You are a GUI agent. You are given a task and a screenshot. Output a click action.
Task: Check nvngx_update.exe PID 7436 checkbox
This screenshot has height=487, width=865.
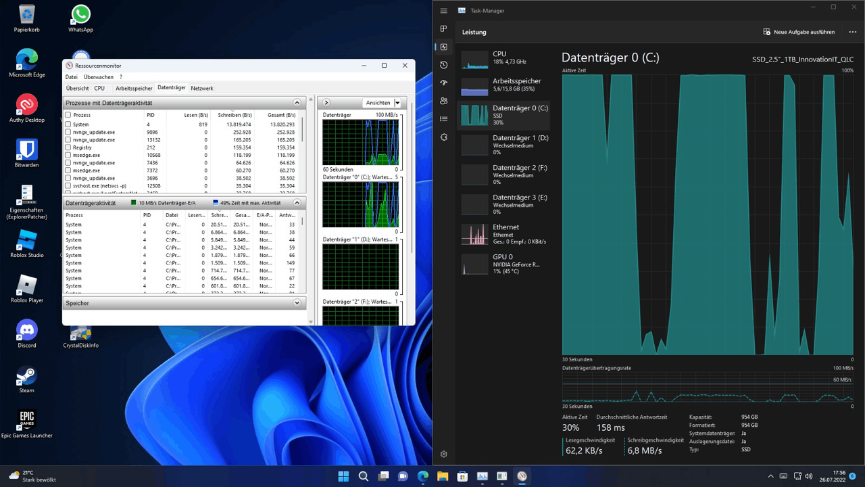(x=68, y=163)
